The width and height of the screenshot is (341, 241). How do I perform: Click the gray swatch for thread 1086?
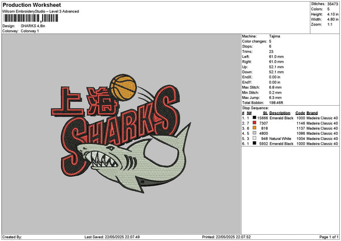254,133
